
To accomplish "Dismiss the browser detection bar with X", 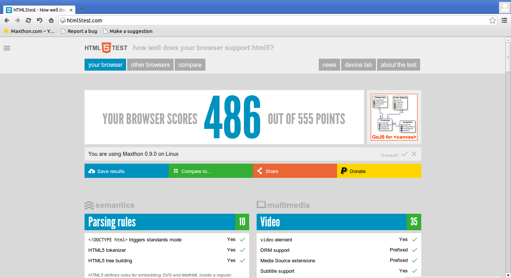I will point(414,154).
